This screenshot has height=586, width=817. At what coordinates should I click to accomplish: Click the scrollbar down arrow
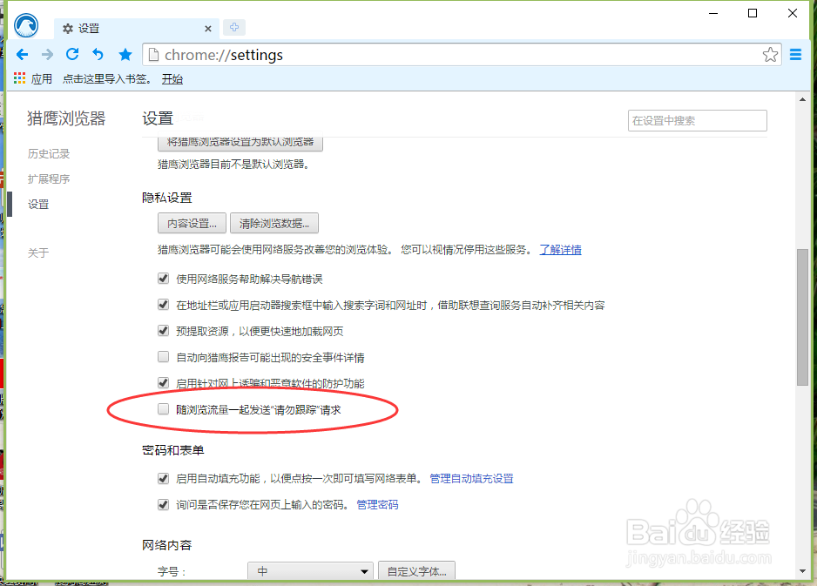click(802, 571)
